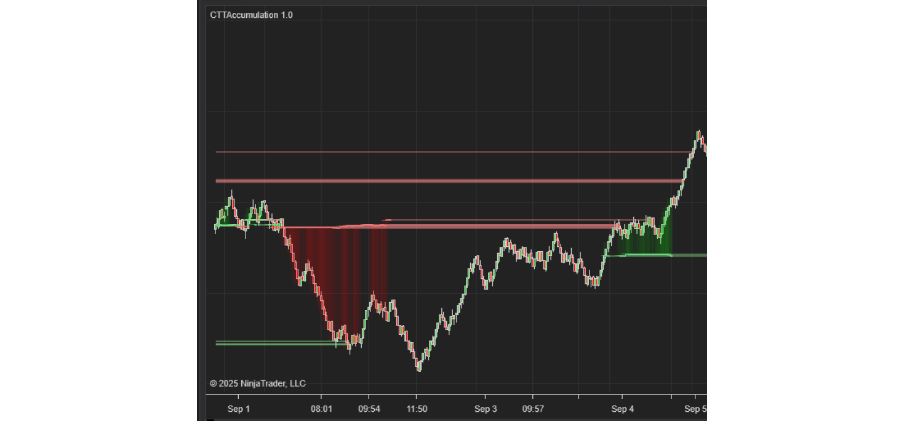Viewport: 904px width, 421px height.
Task: Click the highest candle peak at right
Action: [698, 133]
